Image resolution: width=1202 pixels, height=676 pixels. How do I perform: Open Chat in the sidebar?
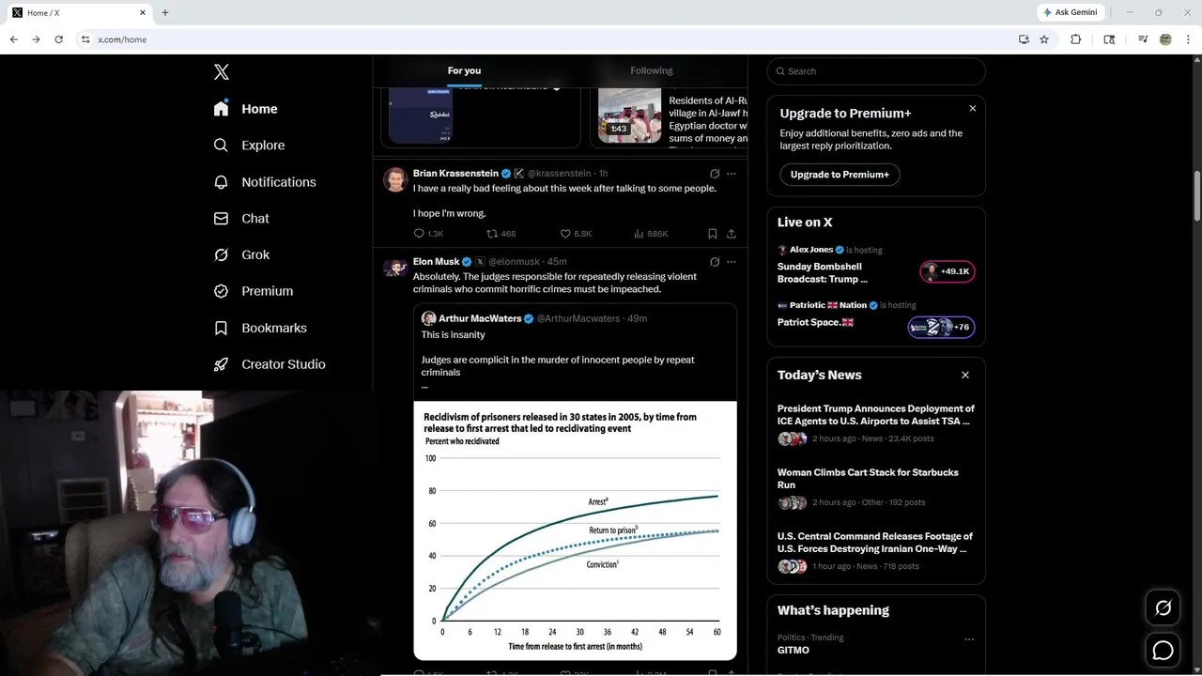[x=241, y=218]
